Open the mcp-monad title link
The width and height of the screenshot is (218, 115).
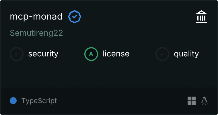(x=36, y=17)
